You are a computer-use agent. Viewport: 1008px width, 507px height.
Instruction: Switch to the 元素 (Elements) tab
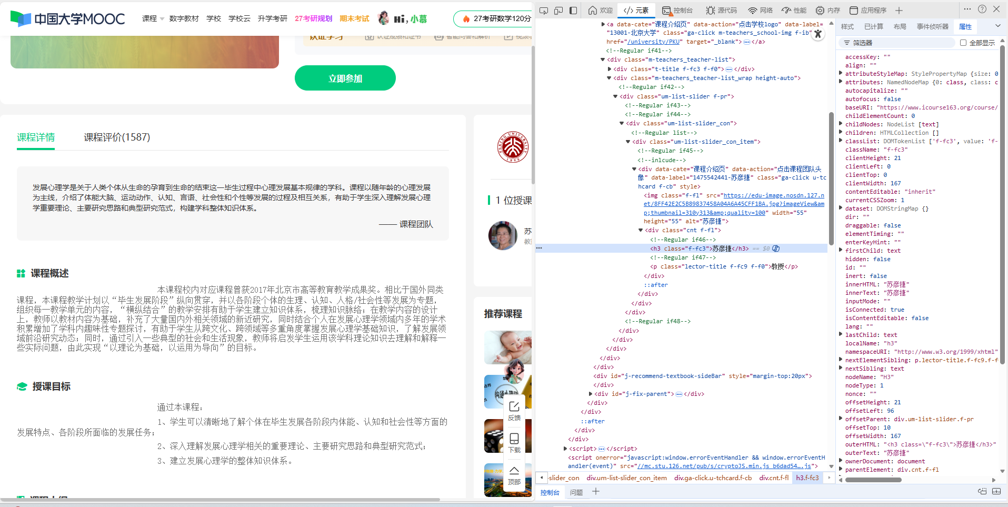pyautogui.click(x=636, y=10)
